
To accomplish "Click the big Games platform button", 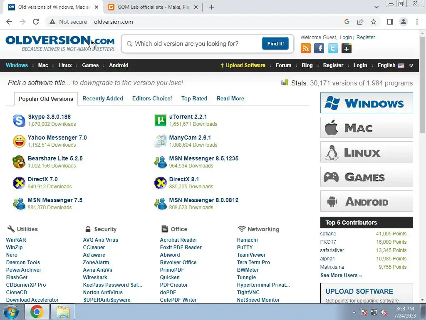I will tap(367, 177).
